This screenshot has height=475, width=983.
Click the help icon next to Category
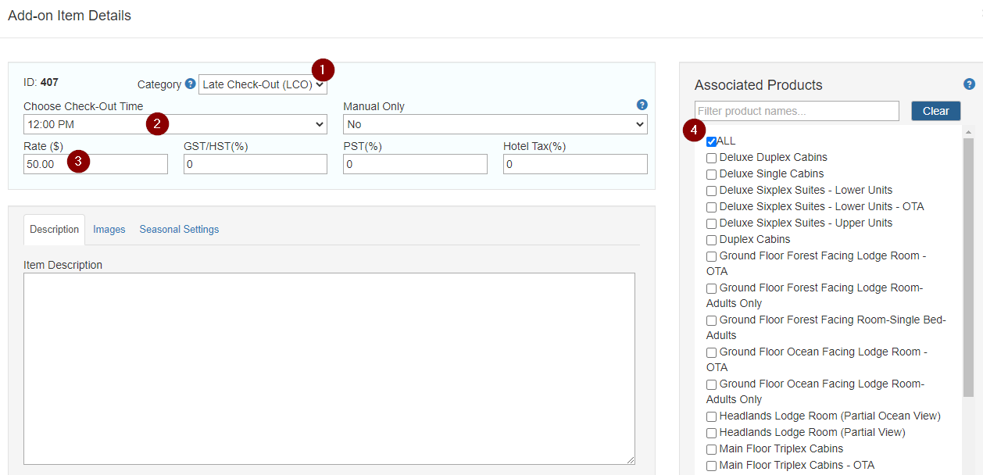click(190, 84)
